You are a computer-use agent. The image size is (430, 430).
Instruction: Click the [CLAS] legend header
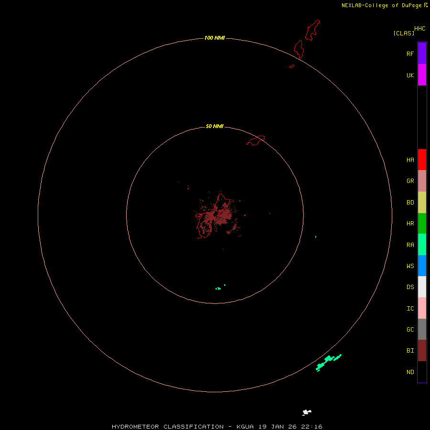click(404, 33)
